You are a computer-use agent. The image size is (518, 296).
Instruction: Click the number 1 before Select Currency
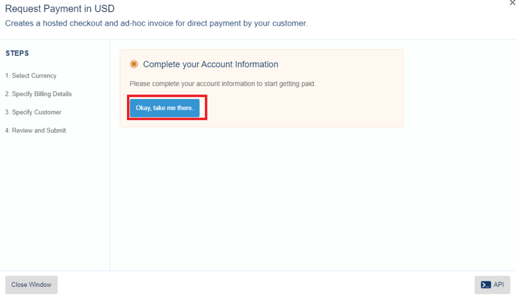coord(7,76)
